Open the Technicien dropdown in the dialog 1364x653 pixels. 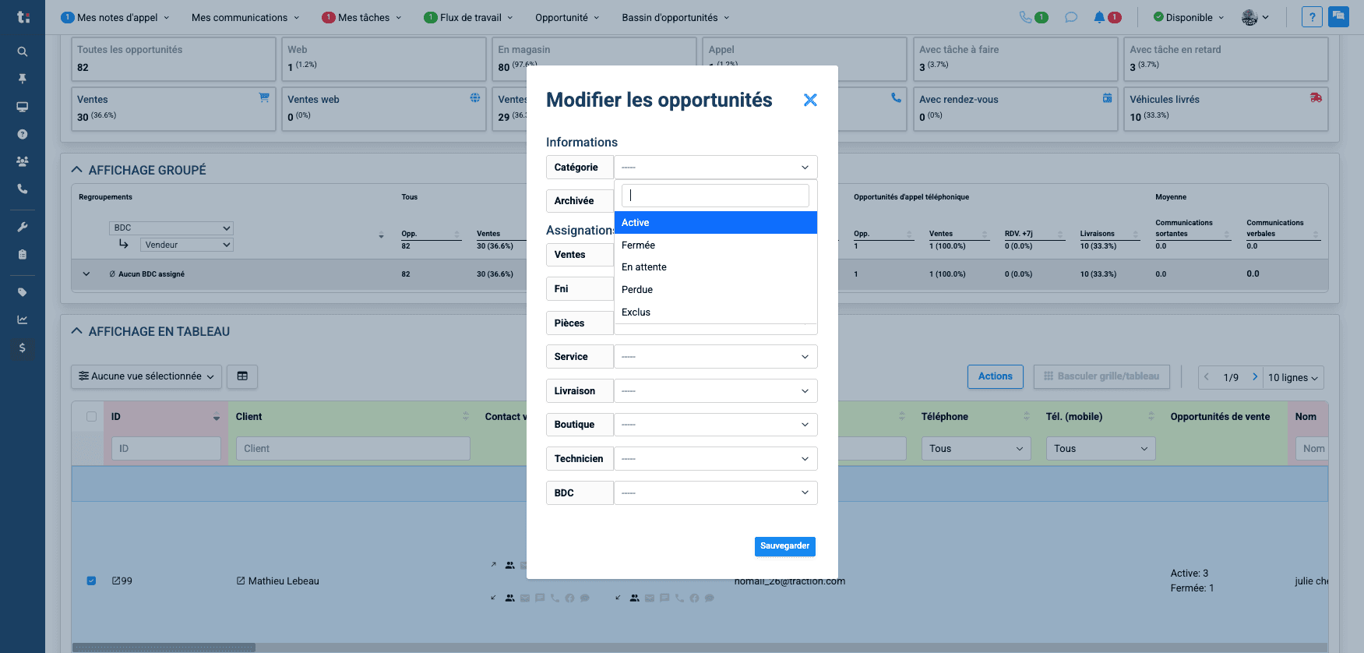click(x=716, y=459)
